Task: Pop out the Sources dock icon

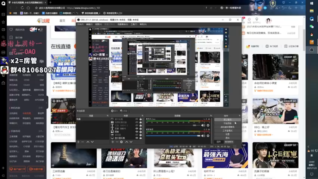Action: click(142, 116)
